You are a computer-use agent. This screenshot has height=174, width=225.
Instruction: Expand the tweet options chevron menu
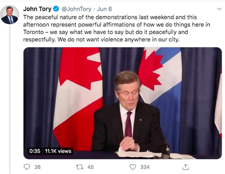point(219,9)
